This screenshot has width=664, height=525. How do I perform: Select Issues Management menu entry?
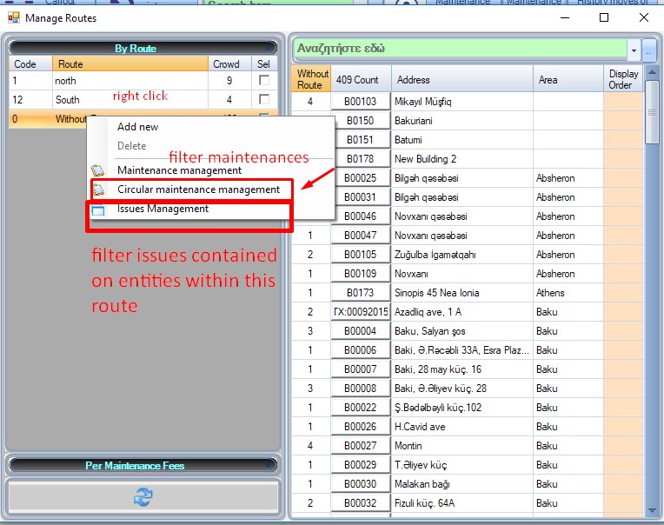163,209
